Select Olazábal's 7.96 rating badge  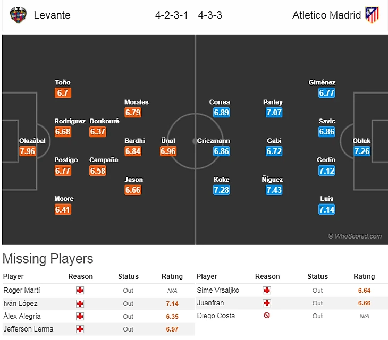tap(27, 151)
